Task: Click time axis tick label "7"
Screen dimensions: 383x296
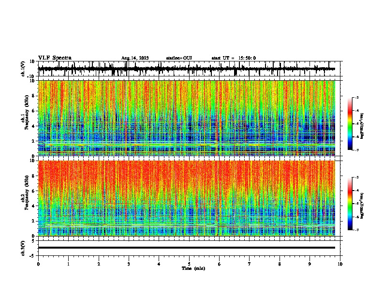Action: click(250, 264)
